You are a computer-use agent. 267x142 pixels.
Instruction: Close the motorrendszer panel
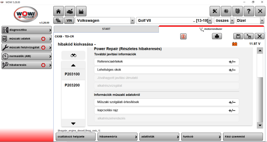click(x=260, y=36)
